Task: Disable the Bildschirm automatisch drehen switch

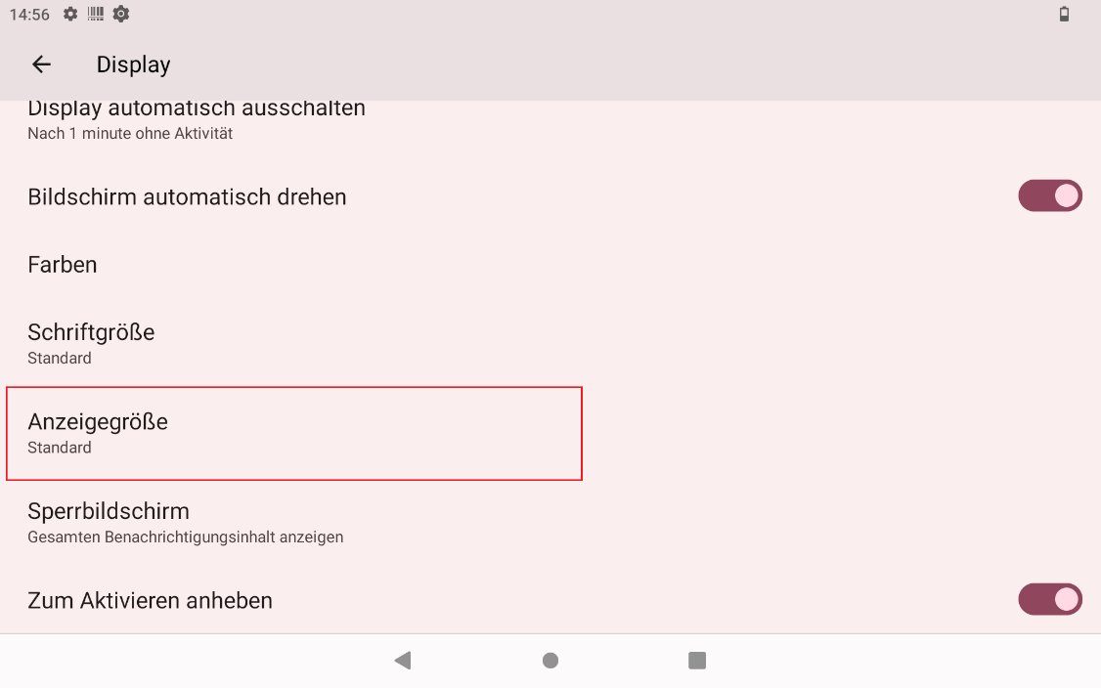Action: (x=1050, y=195)
